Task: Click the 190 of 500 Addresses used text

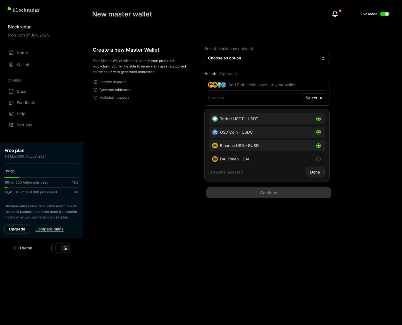Action: [x=27, y=182]
